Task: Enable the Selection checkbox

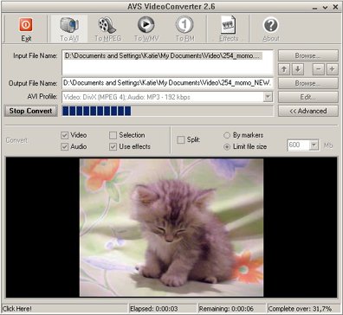Action: [113, 135]
